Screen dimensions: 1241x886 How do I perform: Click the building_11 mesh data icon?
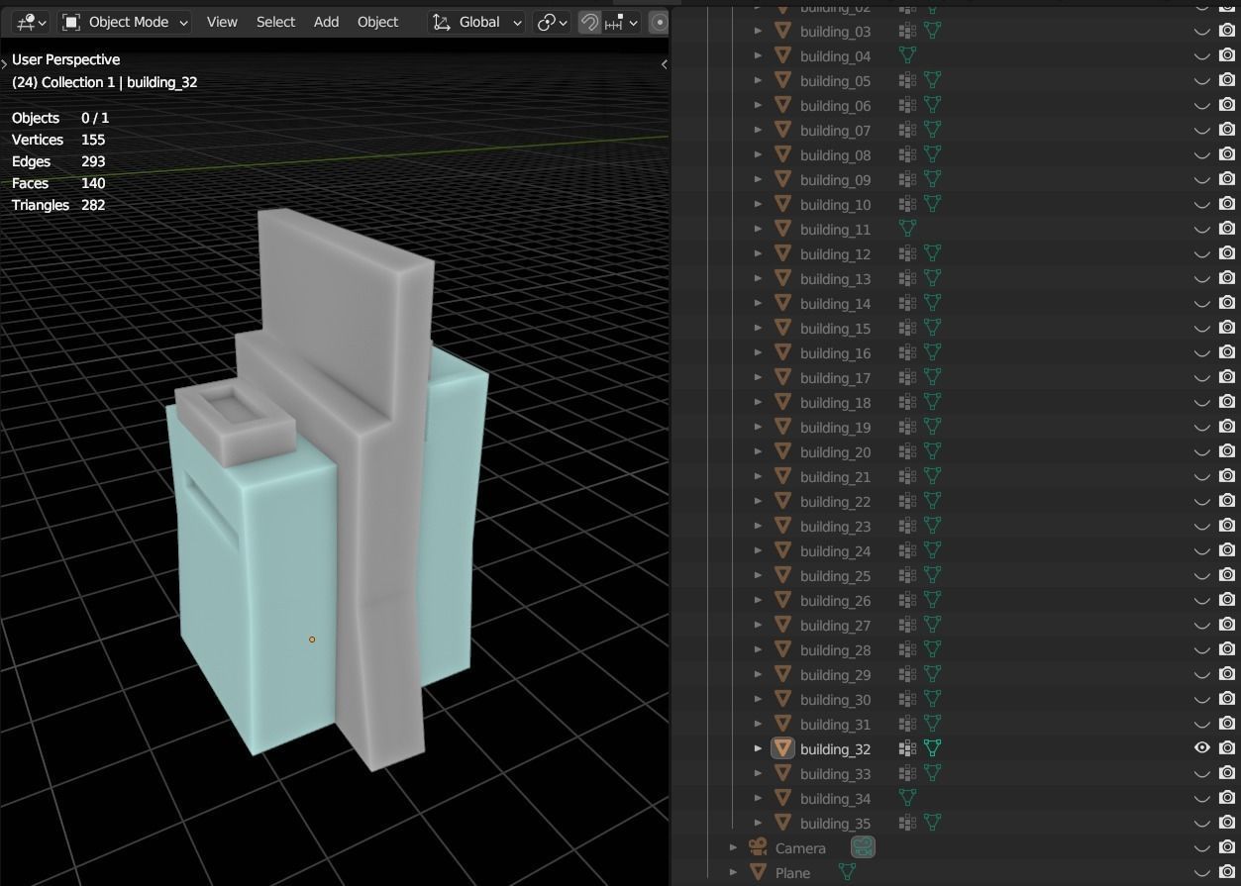tap(906, 229)
